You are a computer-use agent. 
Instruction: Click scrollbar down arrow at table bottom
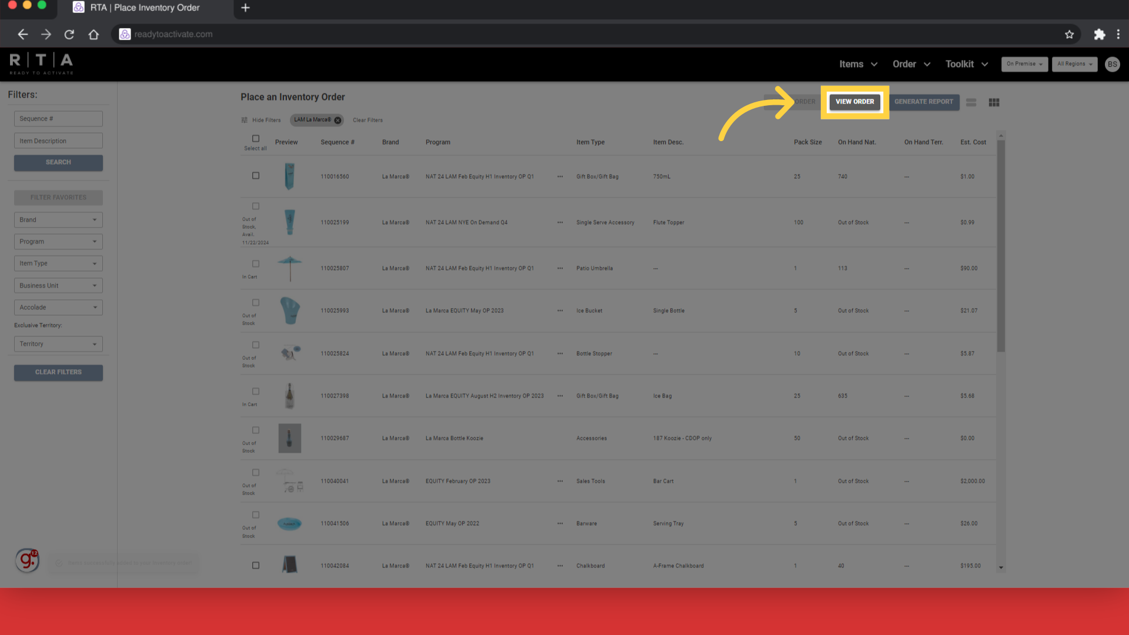coord(1001,567)
